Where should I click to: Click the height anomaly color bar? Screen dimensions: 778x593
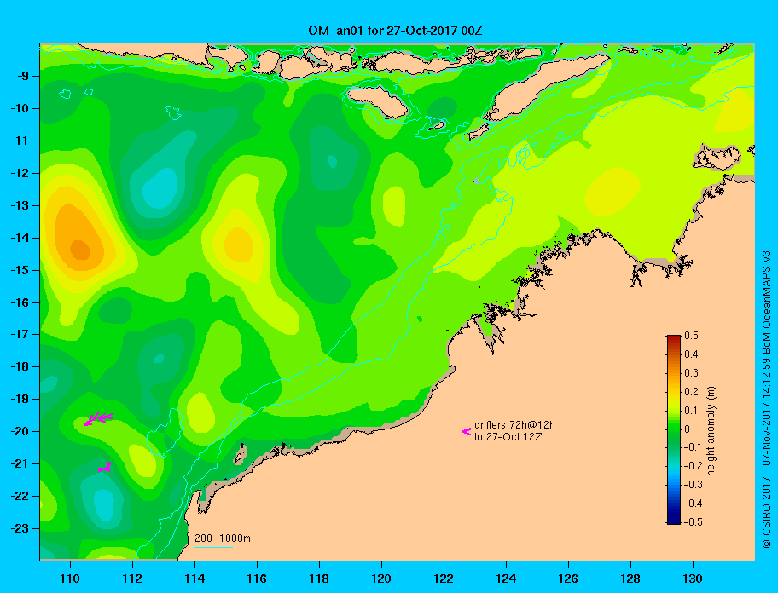(674, 429)
